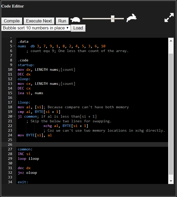Click the scrollbar up arrow in editor
This screenshot has width=177, height=197.
point(171,41)
